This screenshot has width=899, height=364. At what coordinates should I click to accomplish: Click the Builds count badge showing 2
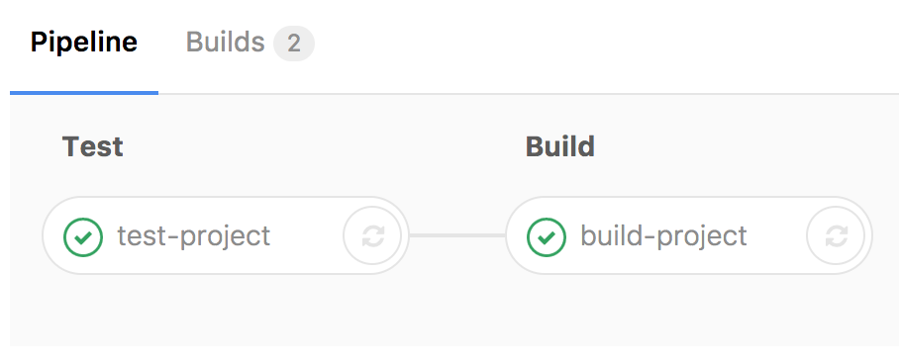(x=294, y=43)
